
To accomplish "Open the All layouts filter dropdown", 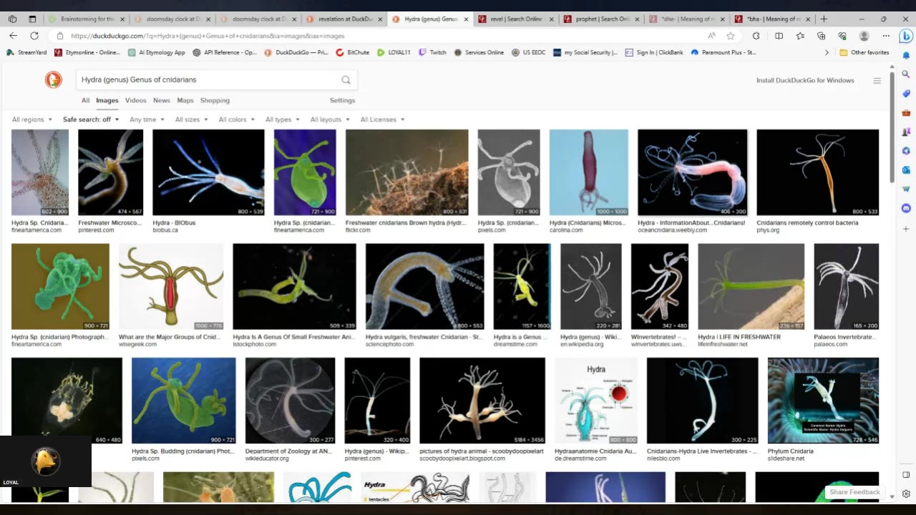I will point(330,119).
